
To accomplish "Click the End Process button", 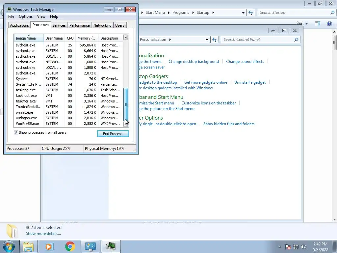I will tap(113, 134).
